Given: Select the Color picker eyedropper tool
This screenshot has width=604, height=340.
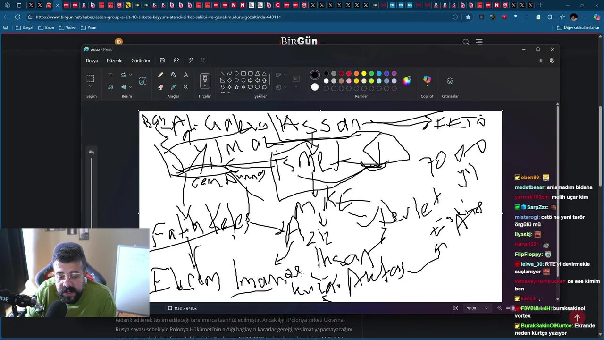Looking at the screenshot, I should click(x=173, y=87).
